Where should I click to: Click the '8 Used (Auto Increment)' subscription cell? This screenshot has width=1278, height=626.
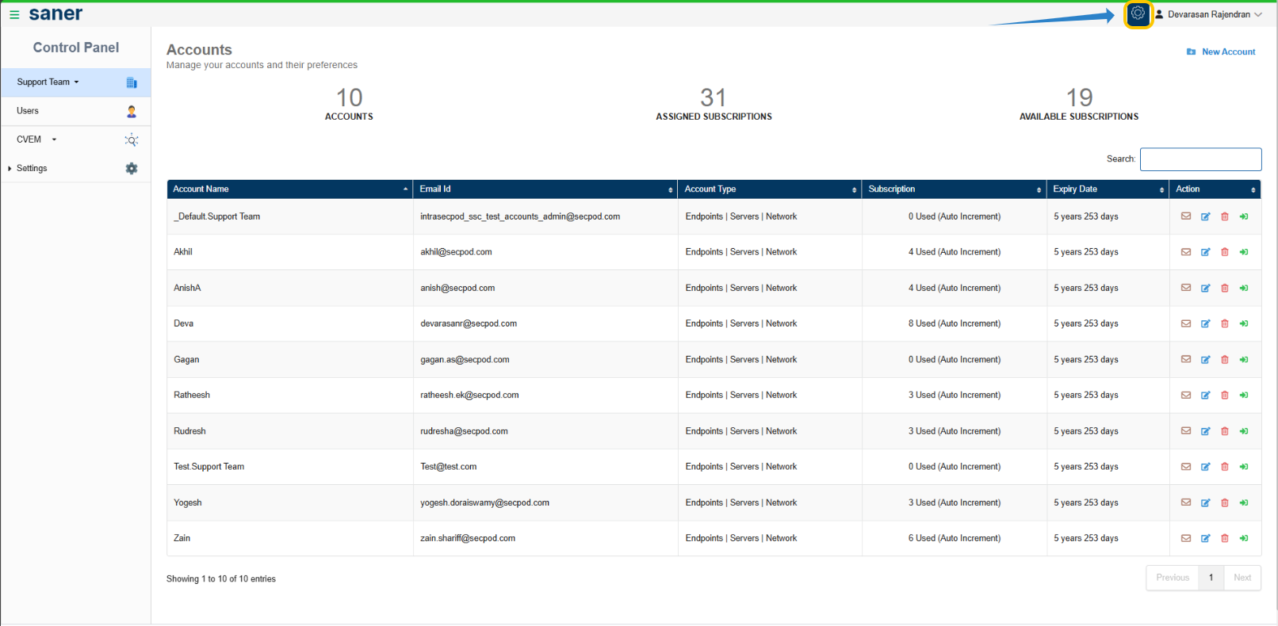point(955,324)
